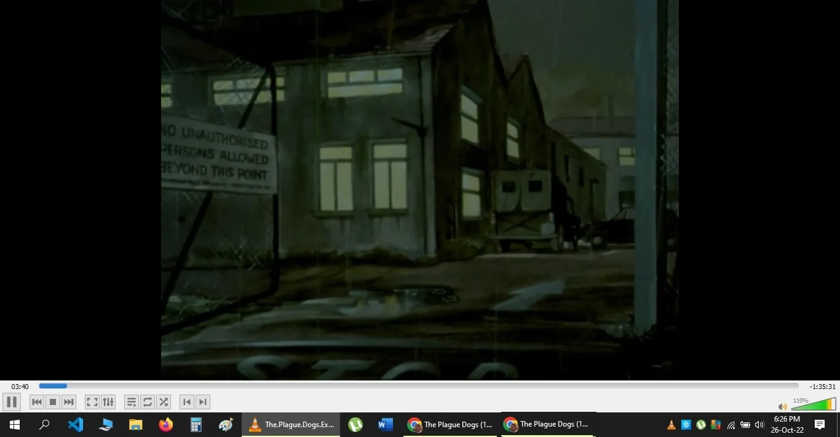Set volume on the green volume slider
The width and height of the screenshot is (840, 437).
click(x=814, y=404)
